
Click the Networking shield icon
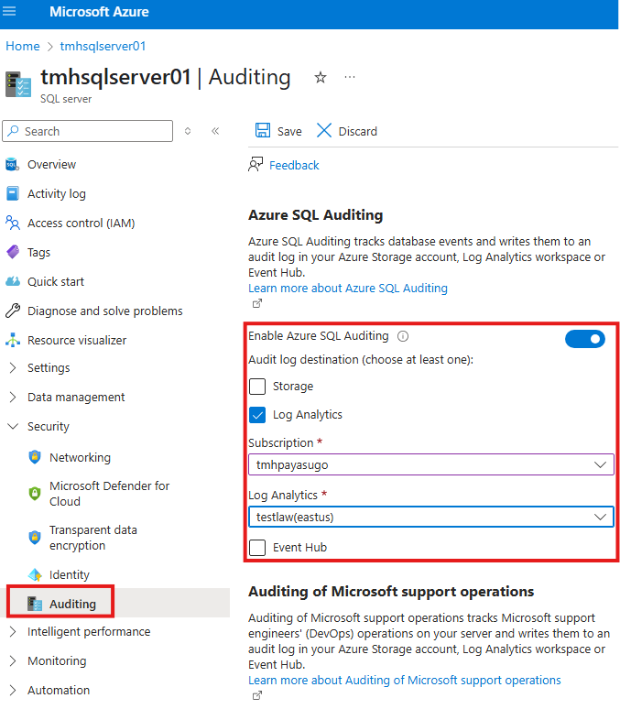tap(35, 457)
